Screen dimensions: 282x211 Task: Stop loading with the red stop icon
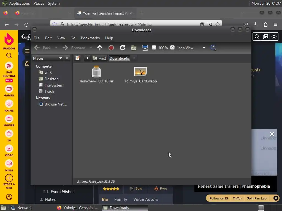111,48
